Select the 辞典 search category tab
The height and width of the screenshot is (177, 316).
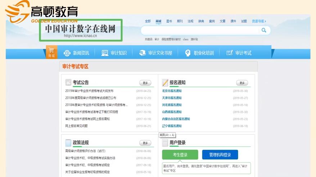tap(201, 21)
